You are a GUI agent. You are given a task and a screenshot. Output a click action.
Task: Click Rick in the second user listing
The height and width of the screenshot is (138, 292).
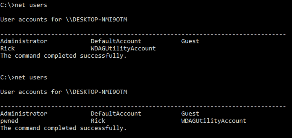point(98,121)
